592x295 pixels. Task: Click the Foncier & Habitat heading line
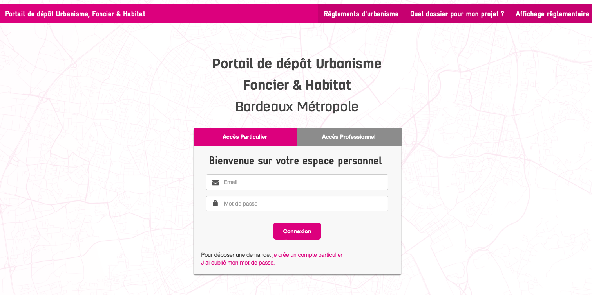(x=297, y=85)
